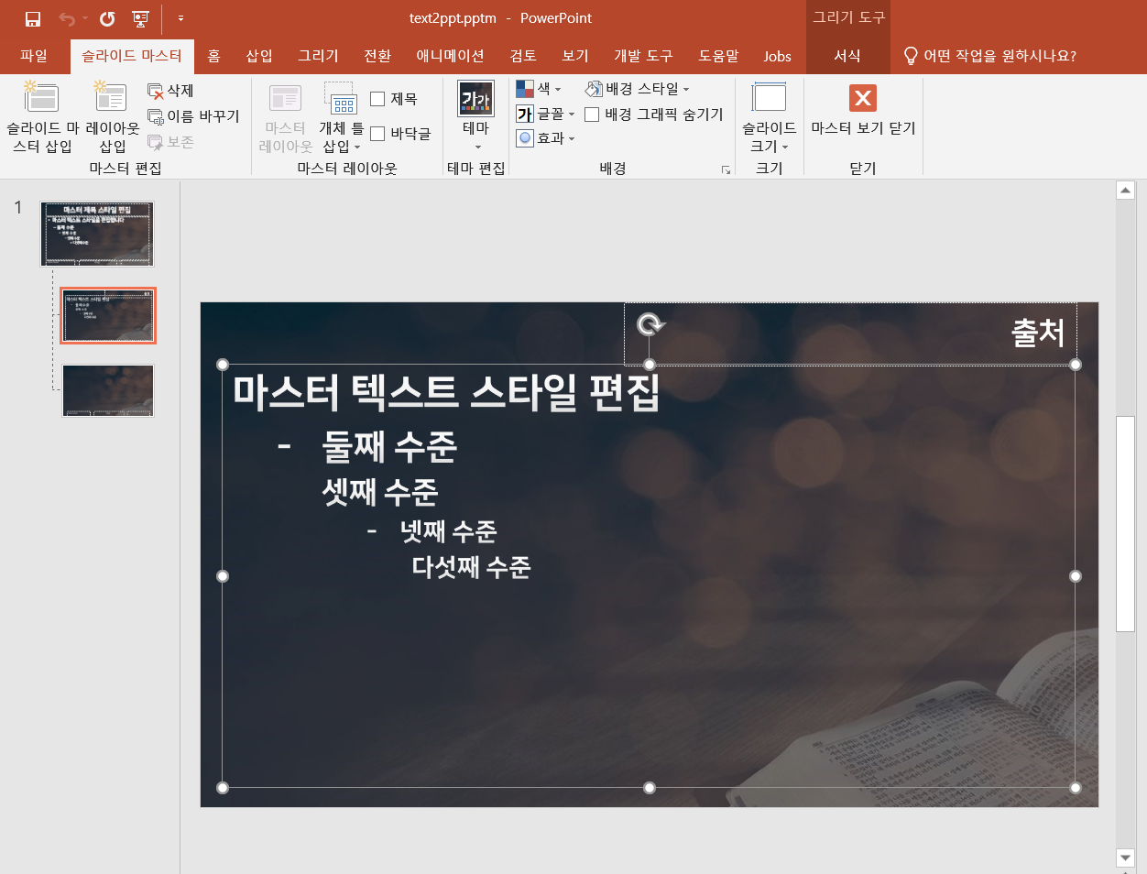1147x874 pixels.
Task: Click the 둘째 수준 text line
Action: coord(389,446)
